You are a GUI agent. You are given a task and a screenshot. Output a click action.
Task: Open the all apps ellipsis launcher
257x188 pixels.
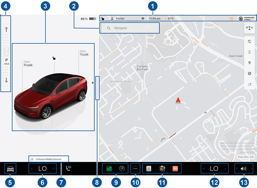click(136, 168)
